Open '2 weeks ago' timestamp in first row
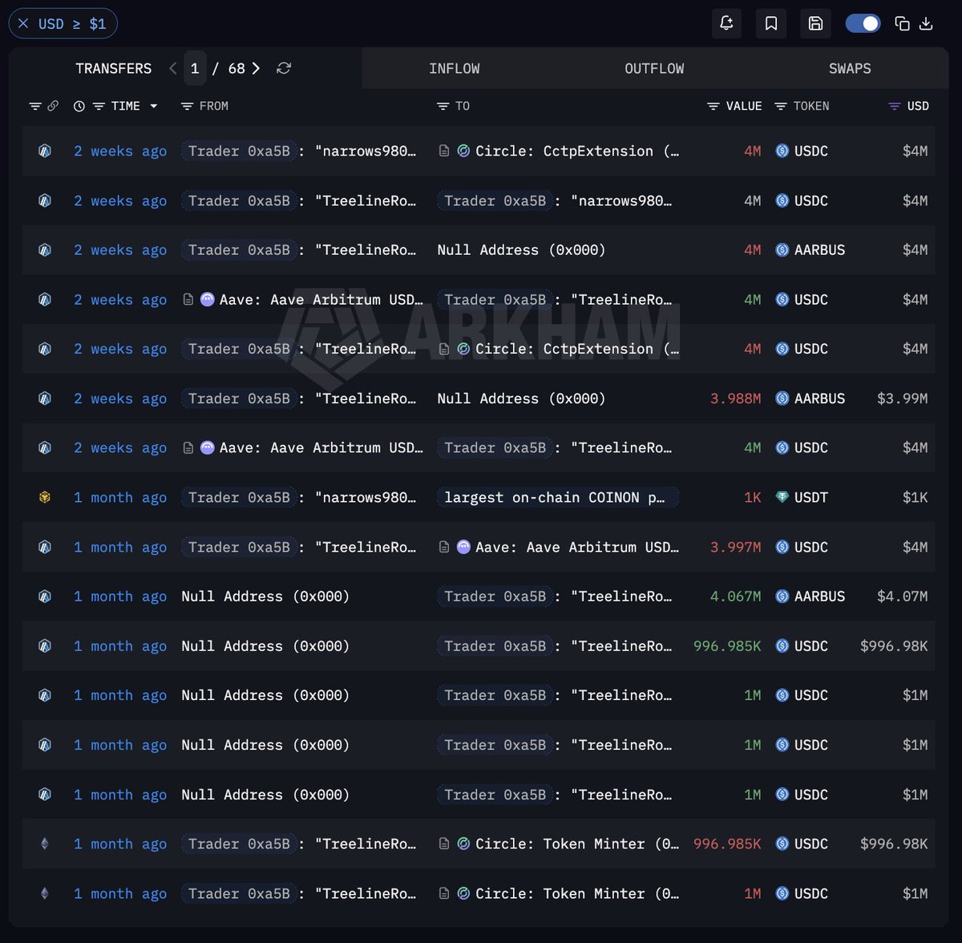The width and height of the screenshot is (962, 943). (120, 151)
